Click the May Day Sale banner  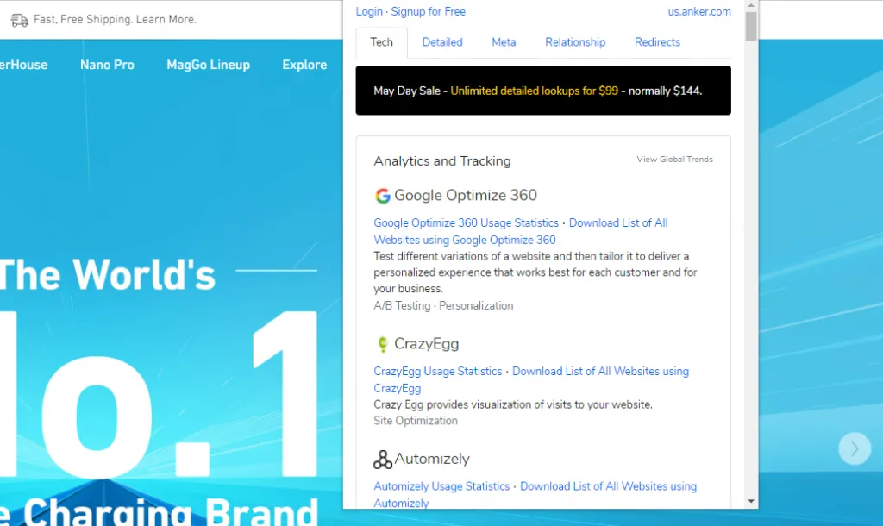click(543, 91)
